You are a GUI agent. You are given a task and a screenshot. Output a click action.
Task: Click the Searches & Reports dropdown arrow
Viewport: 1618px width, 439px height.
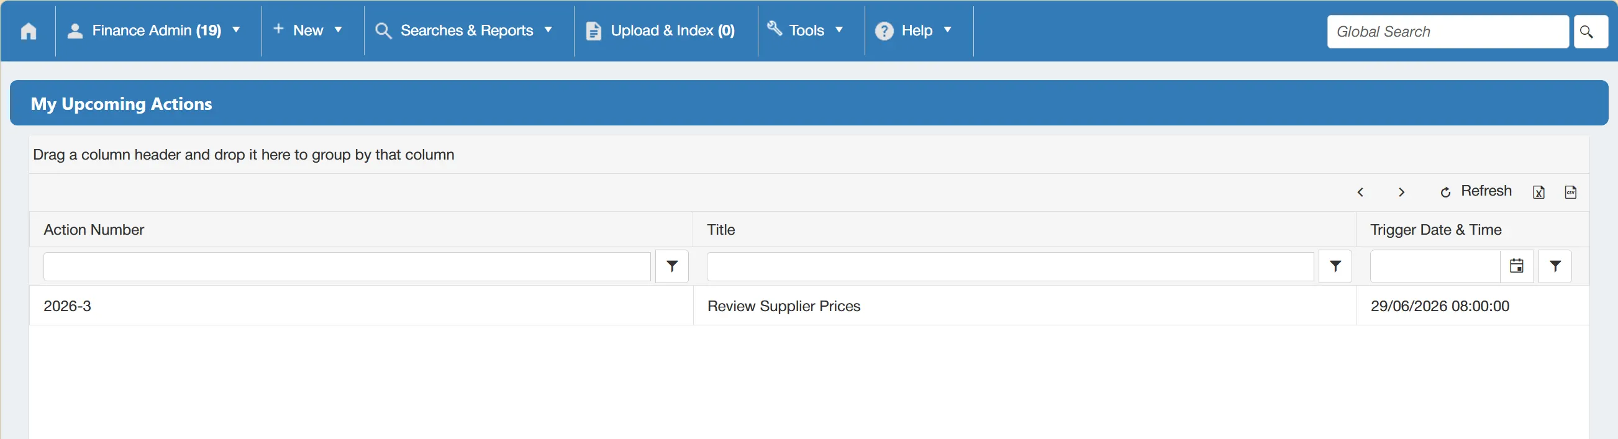click(548, 30)
